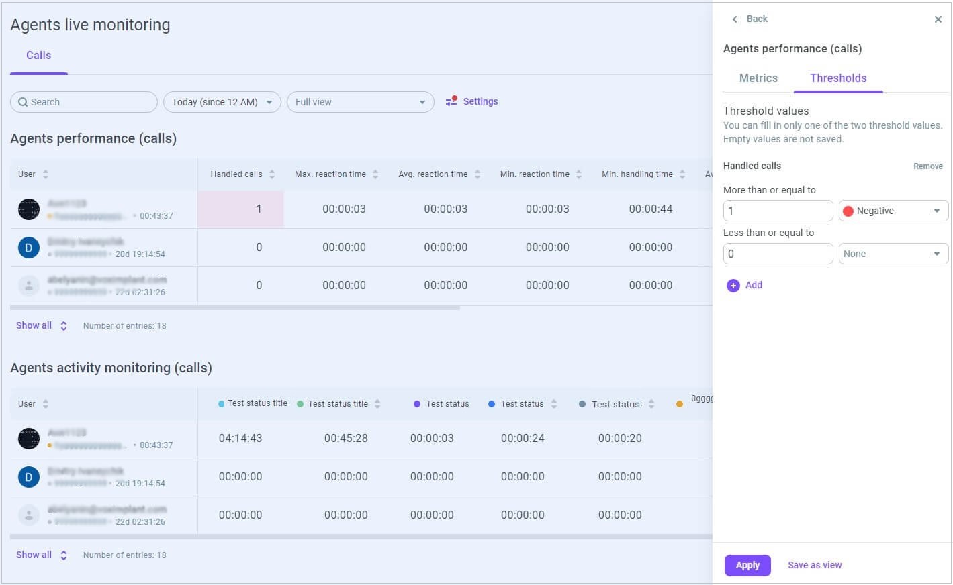Switch to the Calls tab
Image resolution: width=953 pixels, height=585 pixels.
[38, 56]
